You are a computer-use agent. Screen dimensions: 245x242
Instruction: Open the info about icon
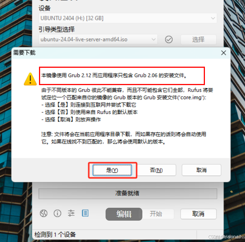[x=57, y=213]
